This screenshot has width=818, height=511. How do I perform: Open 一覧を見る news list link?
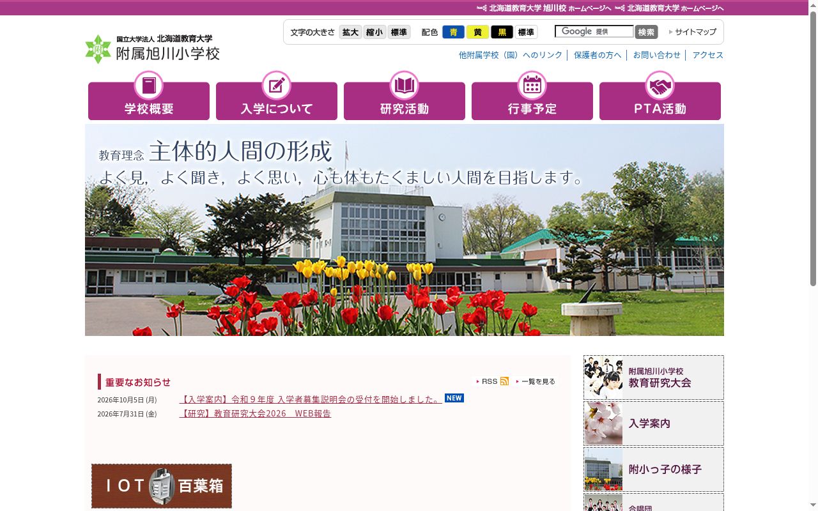coord(536,381)
